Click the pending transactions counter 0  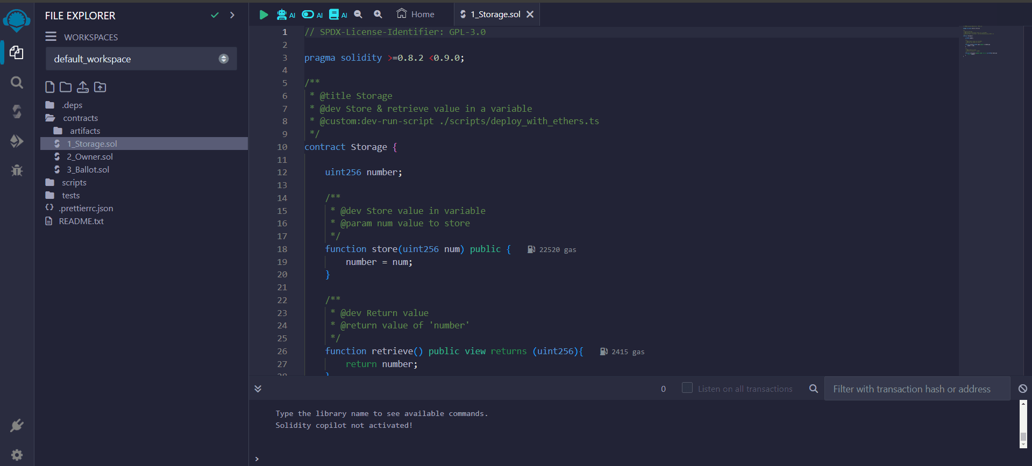(663, 389)
